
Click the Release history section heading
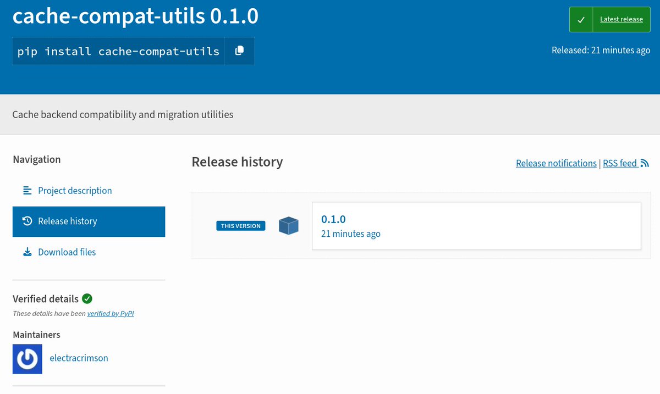tap(237, 162)
